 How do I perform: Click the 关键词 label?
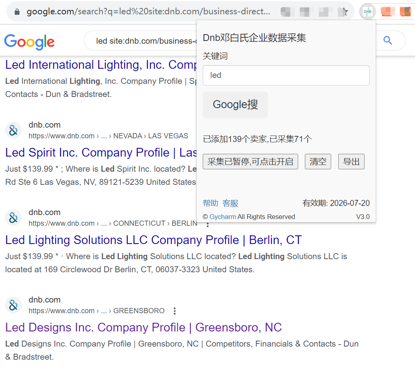(x=215, y=56)
